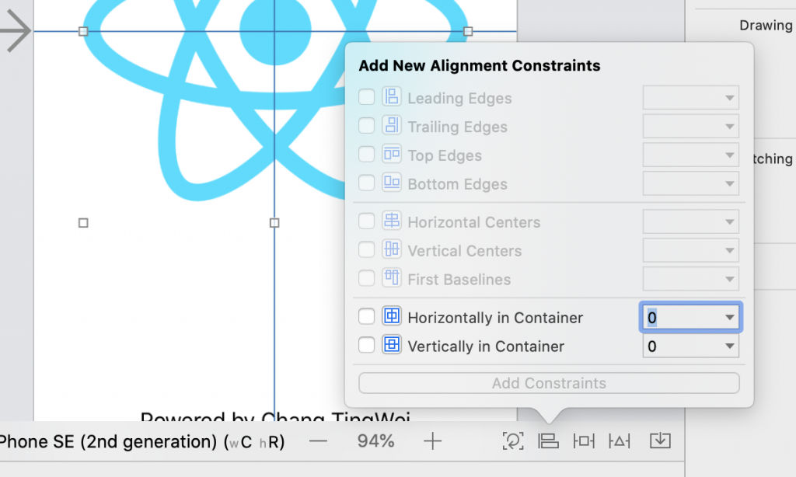
Task: Toggle the Top Edges checkbox
Action: (x=367, y=155)
